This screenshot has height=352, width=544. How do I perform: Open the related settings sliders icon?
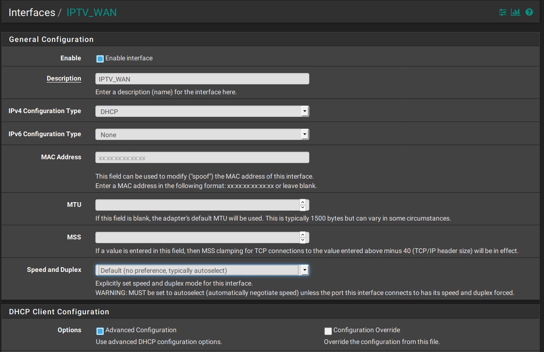[502, 12]
